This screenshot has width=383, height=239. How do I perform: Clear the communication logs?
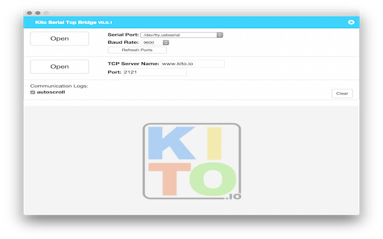coord(342,93)
